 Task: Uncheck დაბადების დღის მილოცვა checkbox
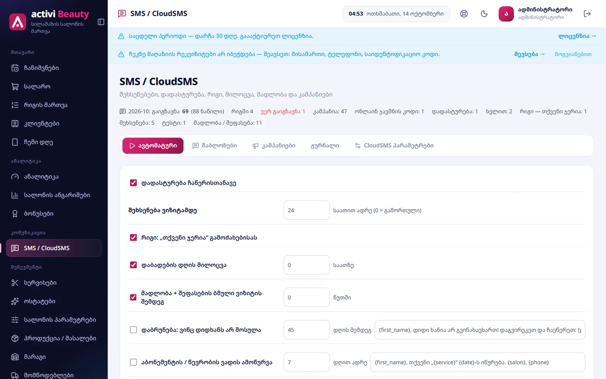(x=133, y=265)
